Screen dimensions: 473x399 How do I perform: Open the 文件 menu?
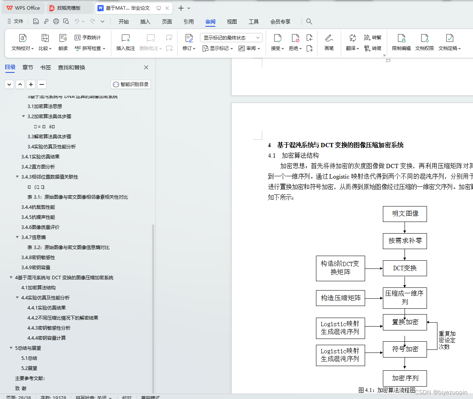pos(15,21)
